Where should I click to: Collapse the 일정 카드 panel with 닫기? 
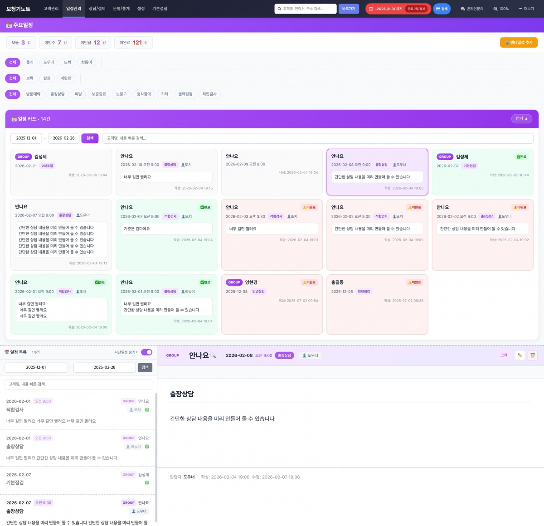click(521, 119)
